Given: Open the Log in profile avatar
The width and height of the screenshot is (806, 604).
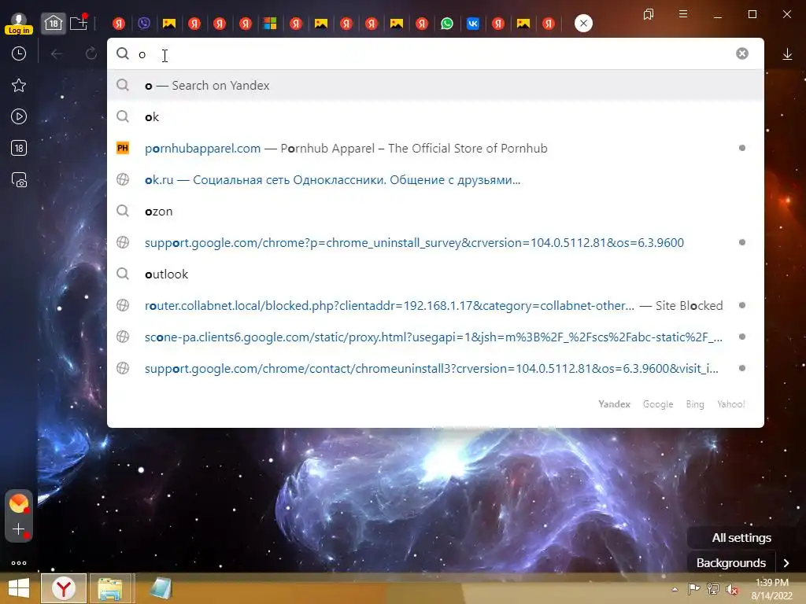Looking at the screenshot, I should (19, 23).
